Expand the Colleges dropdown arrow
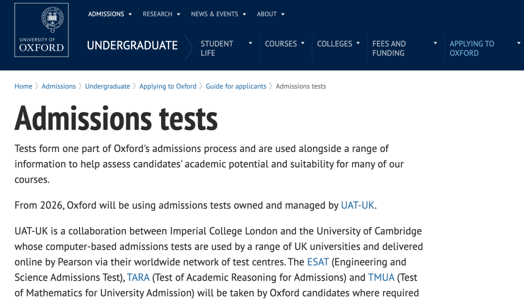This screenshot has height=300, width=524. tap(358, 43)
